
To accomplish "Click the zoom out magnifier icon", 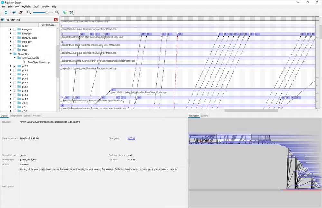I will point(29,12).
